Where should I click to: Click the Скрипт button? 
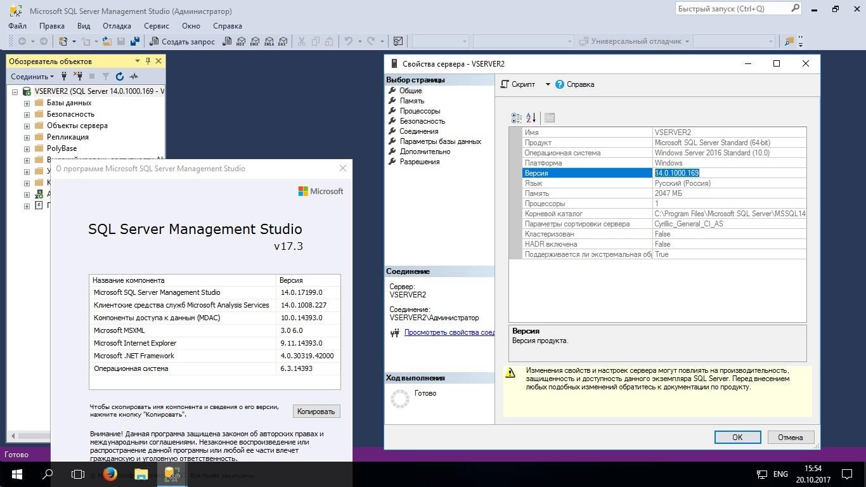[517, 84]
